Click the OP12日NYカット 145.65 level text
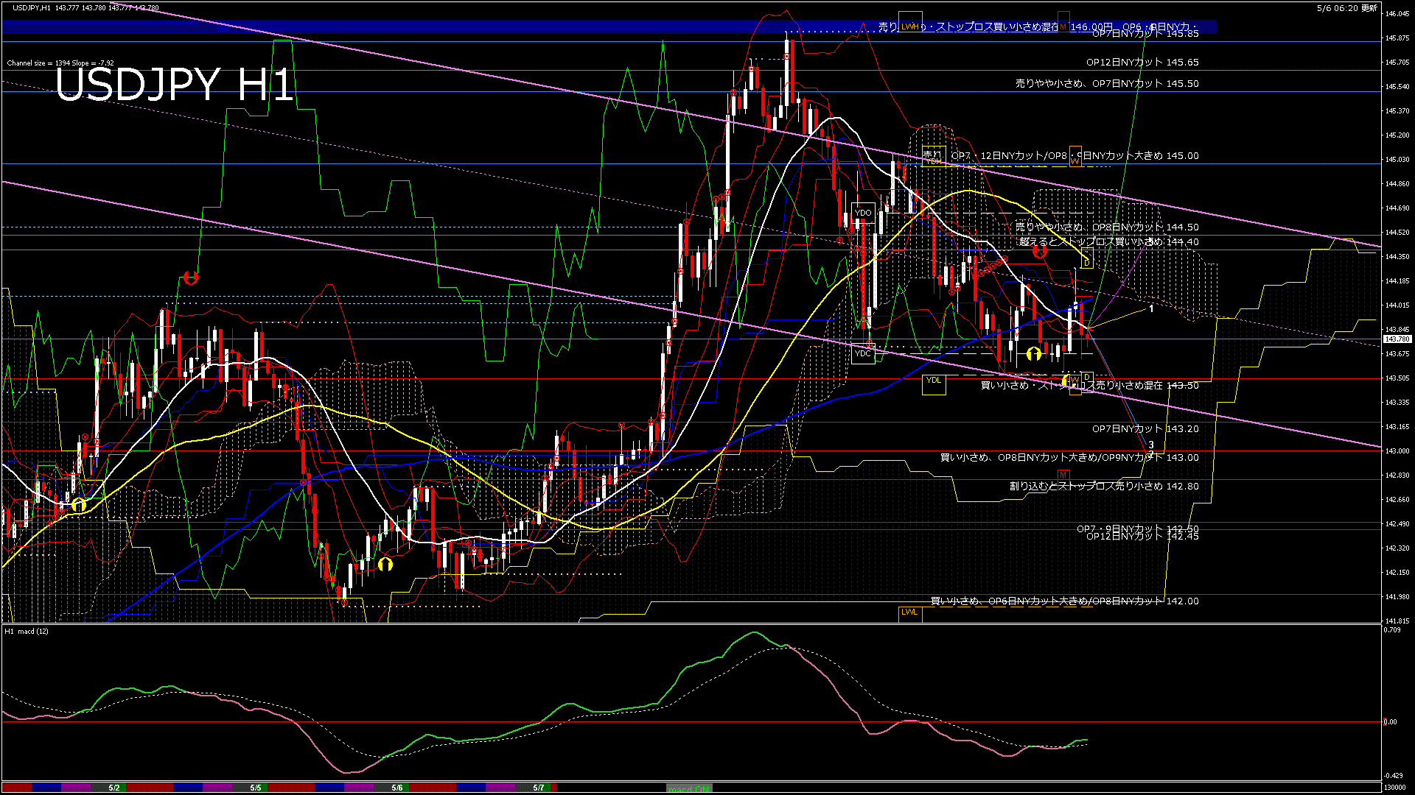1415x795 pixels. pos(1142,63)
